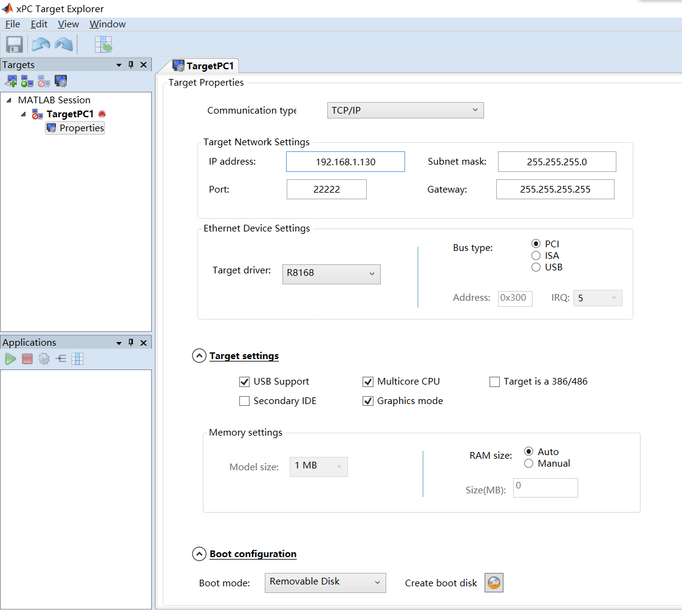Click the Add target icon with green plus
The height and width of the screenshot is (610, 682).
(11, 81)
